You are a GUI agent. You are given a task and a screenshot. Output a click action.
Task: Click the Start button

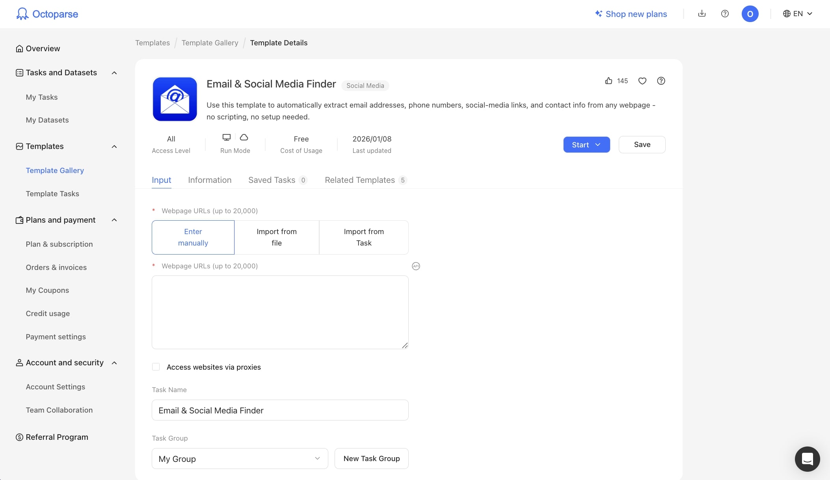click(x=581, y=145)
